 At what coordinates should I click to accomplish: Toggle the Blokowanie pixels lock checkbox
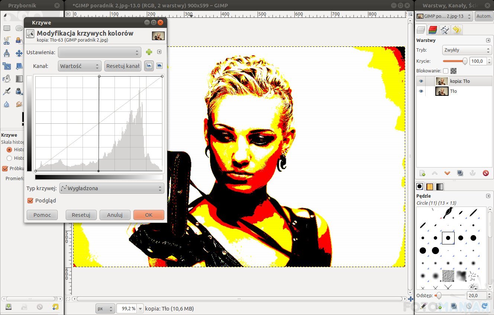point(445,71)
